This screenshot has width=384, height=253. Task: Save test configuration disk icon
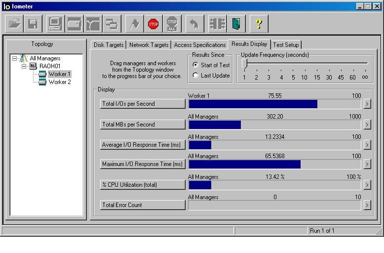pos(33,24)
